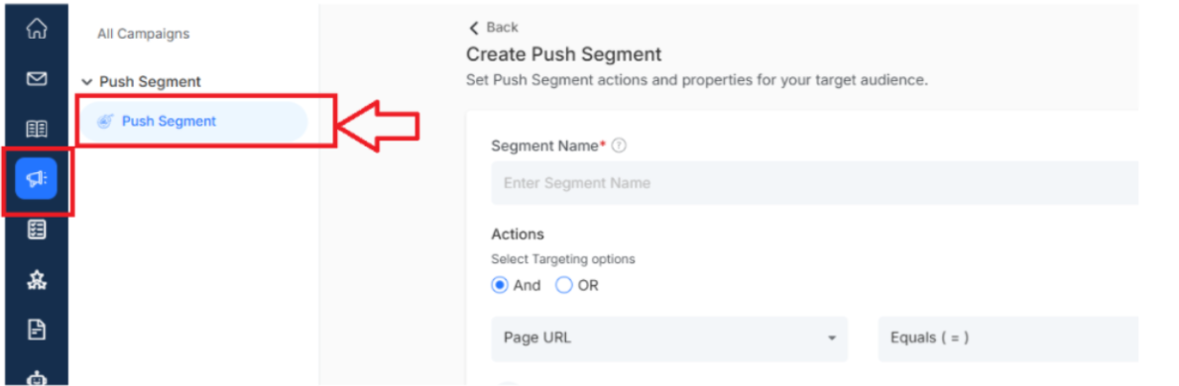Open the Home icon in sidebar
This screenshot has height=386, width=1179.
click(36, 29)
